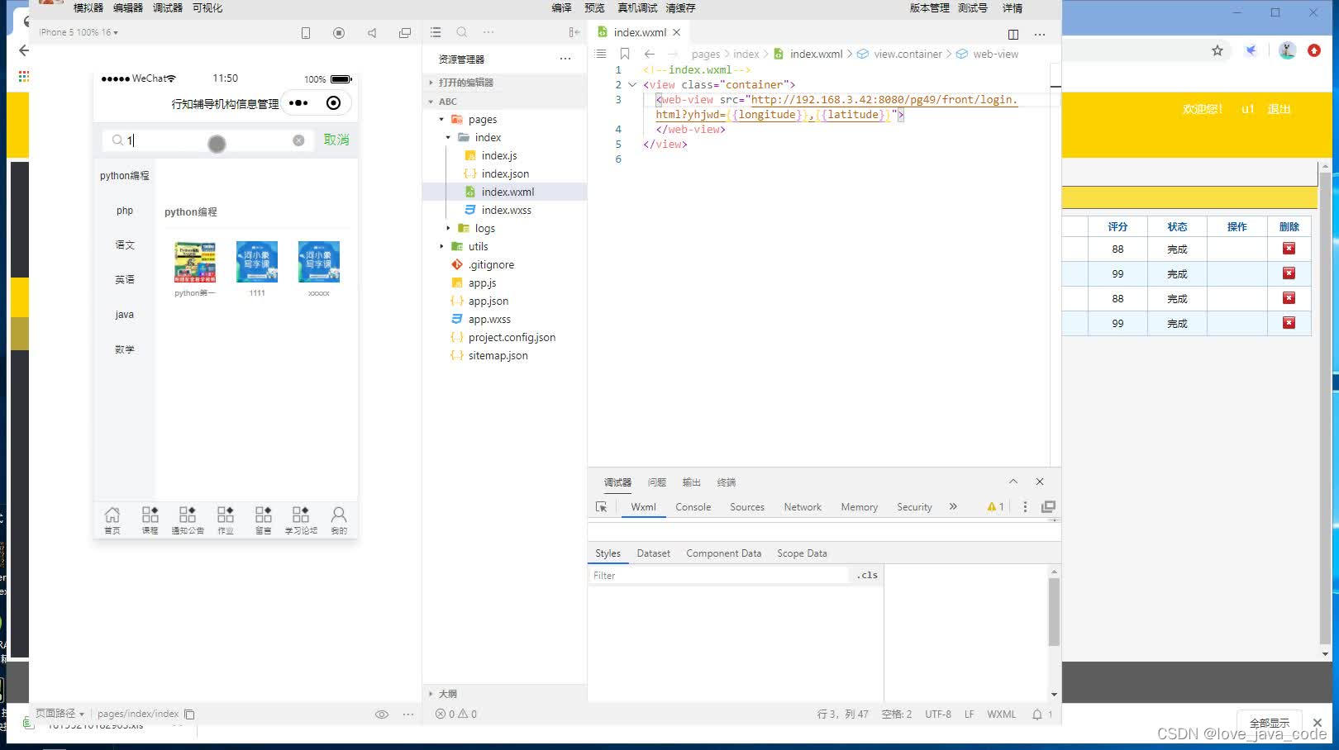Toggle the editor bookmark icon
The height and width of the screenshot is (750, 1339).
(x=625, y=54)
